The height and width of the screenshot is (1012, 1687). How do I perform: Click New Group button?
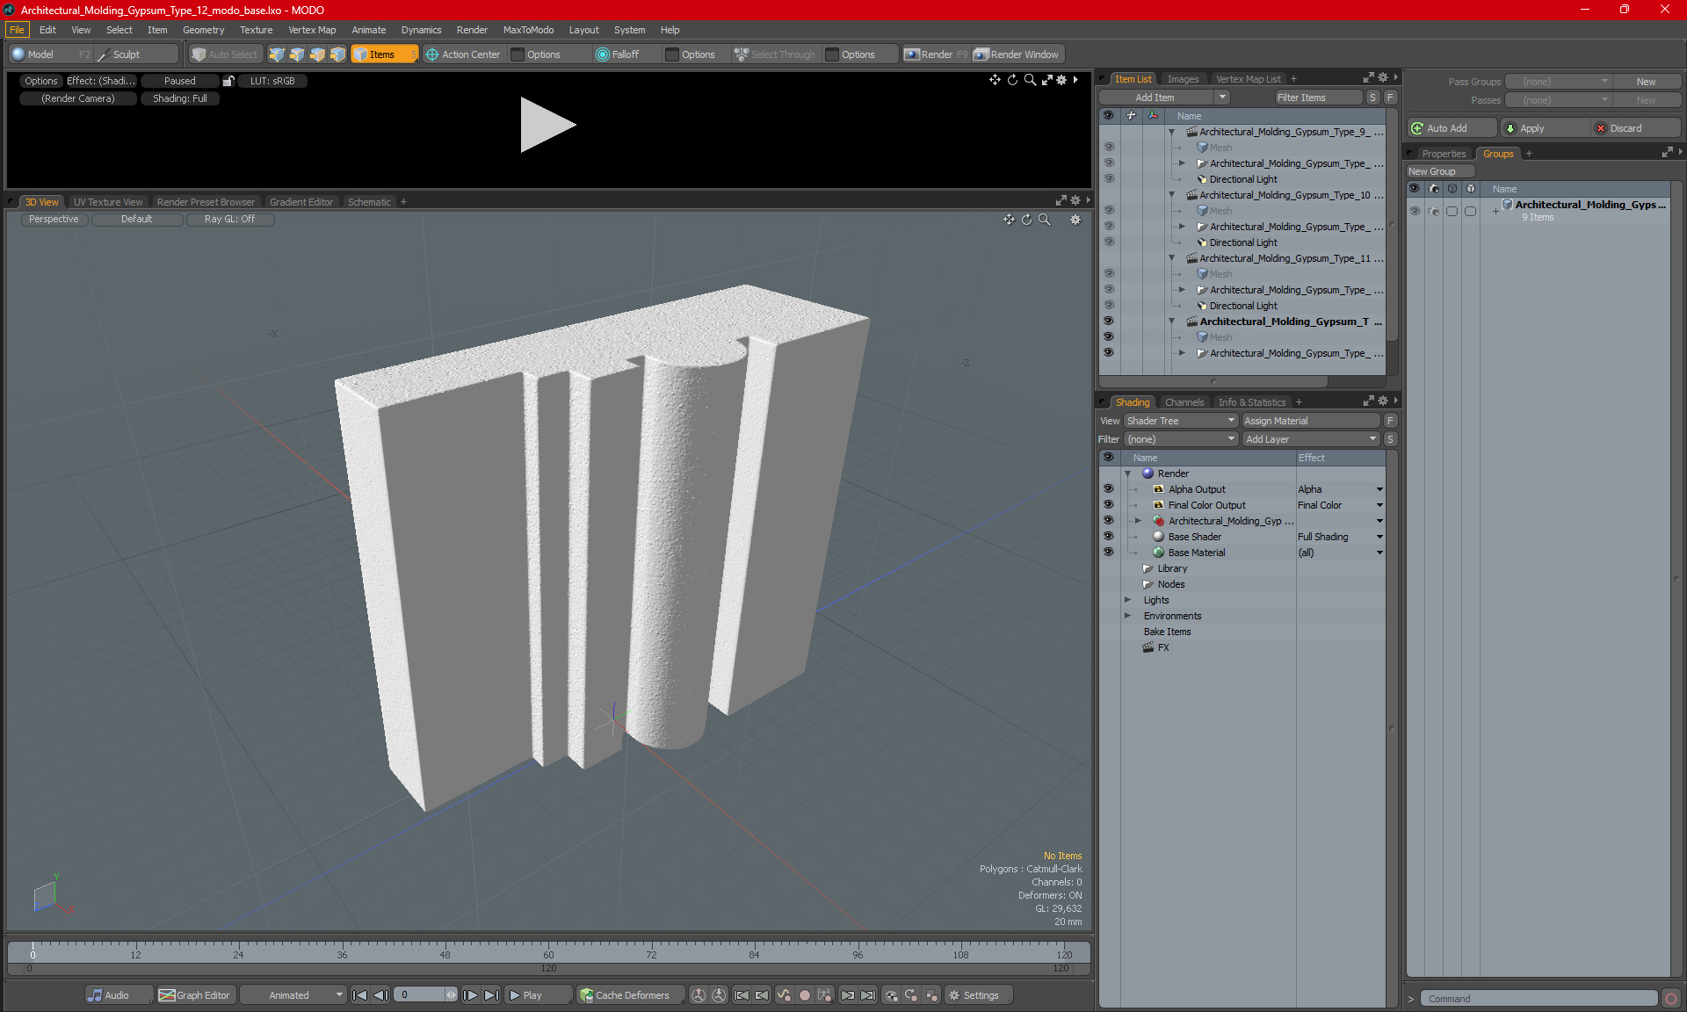click(1439, 171)
